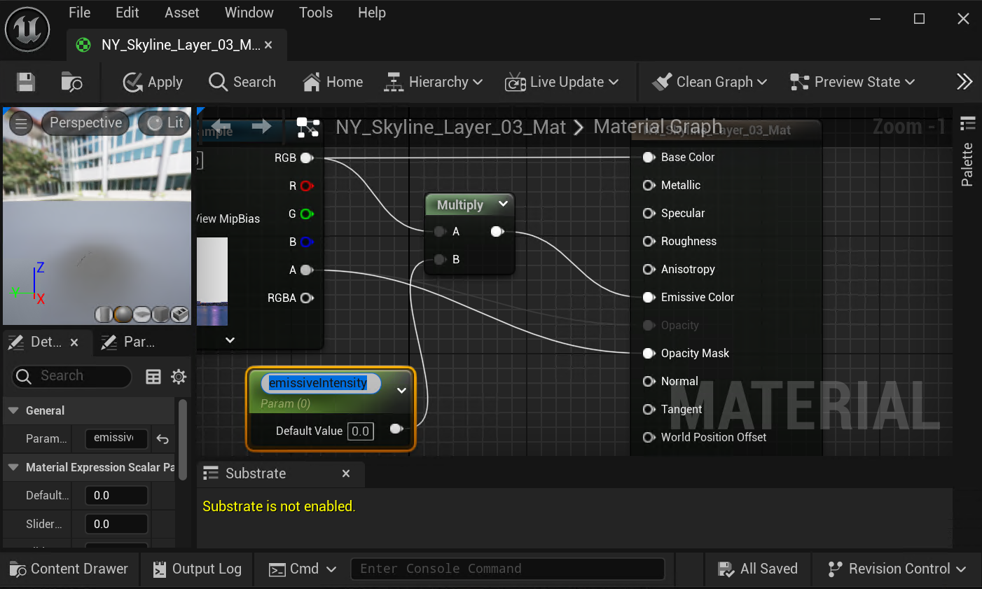This screenshot has height=589, width=982.
Task: Open the Asset menu
Action: click(x=181, y=13)
